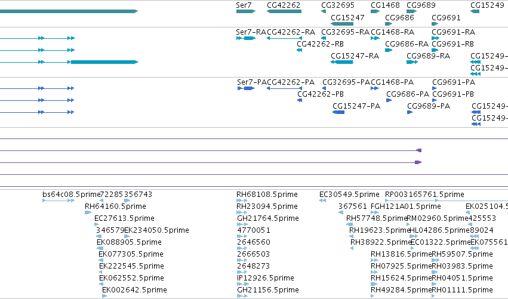Open protein CG42262-PB
Screen dimensions: 508x299
coord(321,94)
